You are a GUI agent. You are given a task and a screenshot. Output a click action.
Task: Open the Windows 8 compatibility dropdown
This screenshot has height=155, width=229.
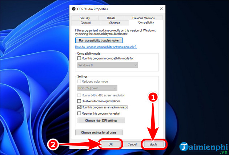click(x=108, y=65)
